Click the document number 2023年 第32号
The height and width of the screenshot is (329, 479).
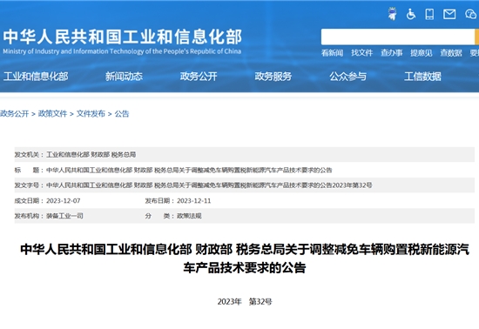pos(245,302)
